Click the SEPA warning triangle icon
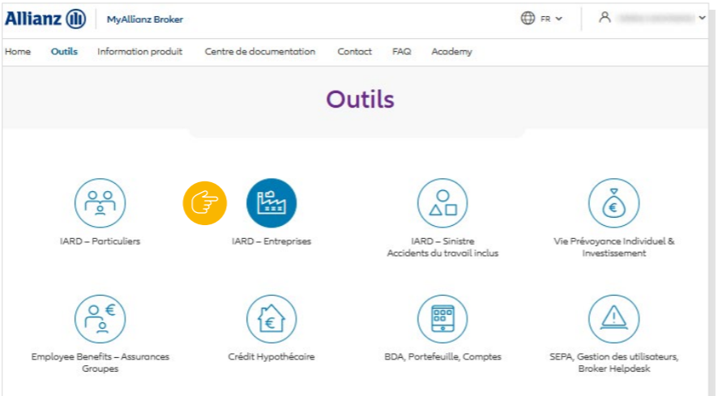The image size is (718, 396). [613, 319]
